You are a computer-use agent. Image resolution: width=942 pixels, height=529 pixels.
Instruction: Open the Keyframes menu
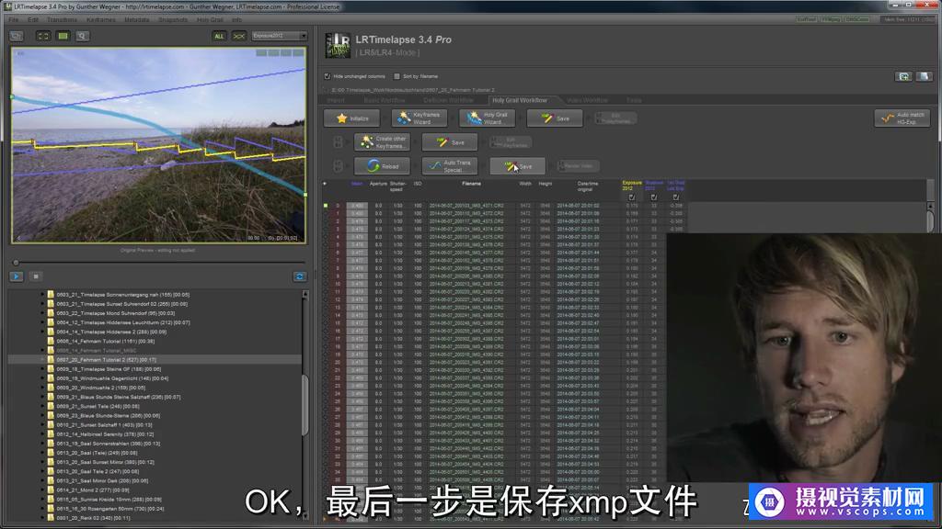tap(101, 20)
